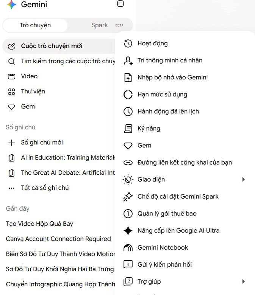
Task: Open Đường liên kết công khai của bạn
Action: [185, 163]
